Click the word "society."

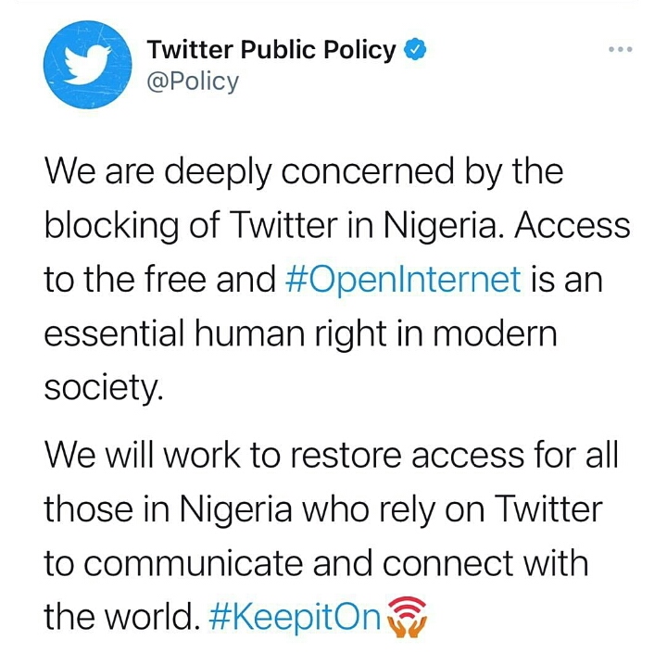[104, 385]
